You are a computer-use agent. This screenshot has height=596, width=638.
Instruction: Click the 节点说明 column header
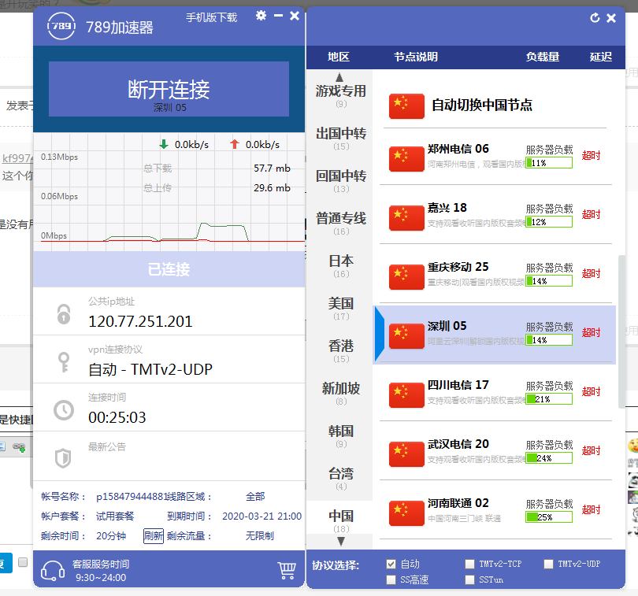416,57
